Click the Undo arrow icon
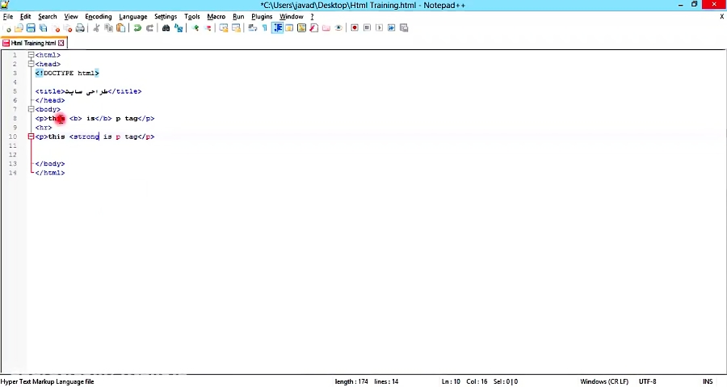Screen dimensions: 727x387 tap(138, 28)
